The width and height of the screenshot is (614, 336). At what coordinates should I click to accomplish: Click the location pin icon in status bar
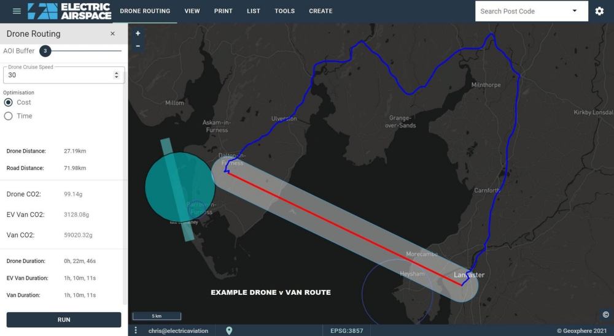point(229,330)
